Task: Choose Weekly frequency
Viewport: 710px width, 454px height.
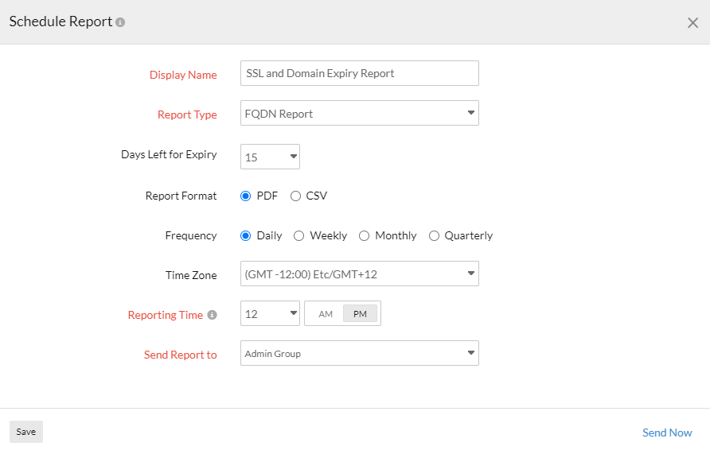Action: (299, 235)
